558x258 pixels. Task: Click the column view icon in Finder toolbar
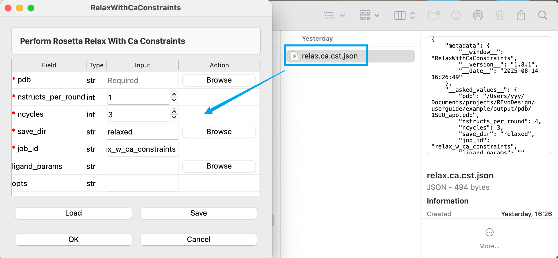400,15
